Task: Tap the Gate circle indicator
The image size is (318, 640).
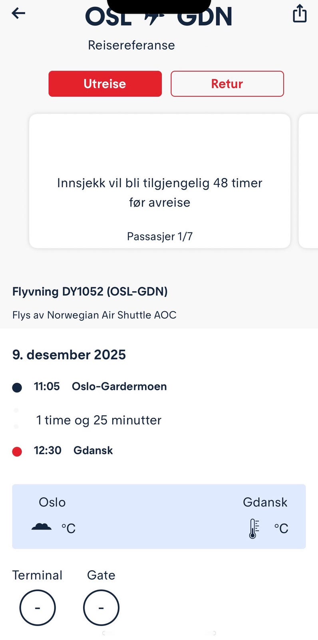Action: [101, 608]
